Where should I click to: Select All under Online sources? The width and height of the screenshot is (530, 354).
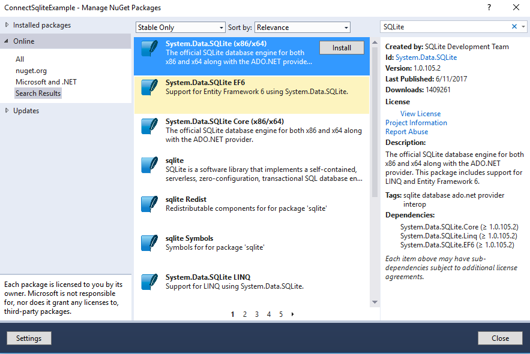(x=20, y=59)
